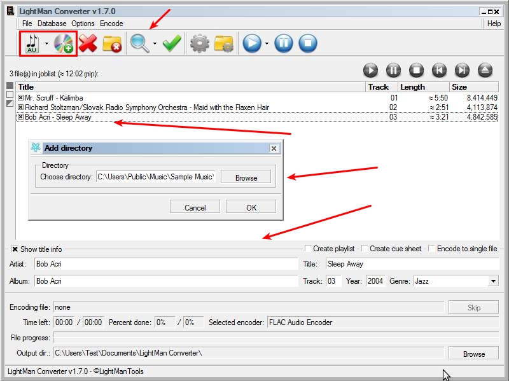Click Browse in Add directory dialog
The image size is (509, 381).
(x=246, y=177)
